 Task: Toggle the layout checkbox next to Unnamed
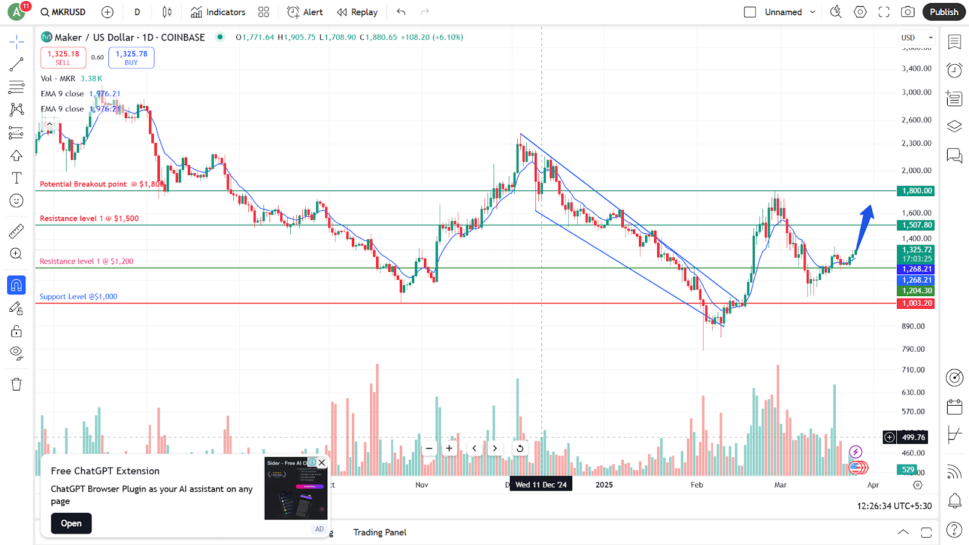(750, 12)
